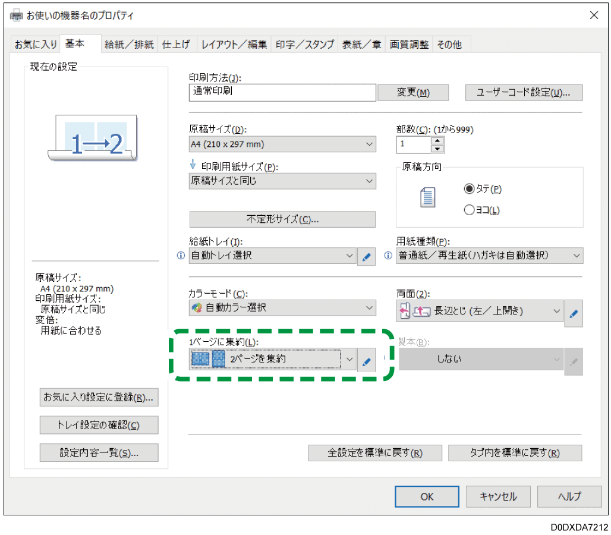Image resolution: width=611 pixels, height=535 pixels.
Task: Increase copies with the up spinner arrow
Action: pos(438,140)
